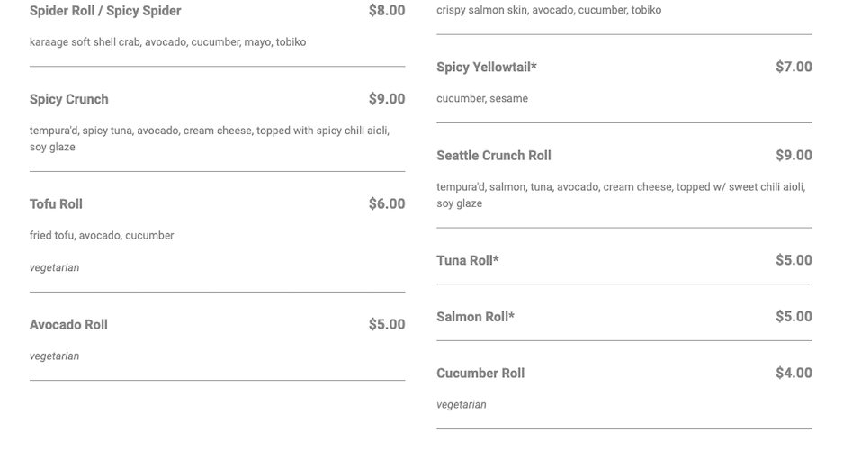Click the Spider Roll $8.00 price

(386, 11)
